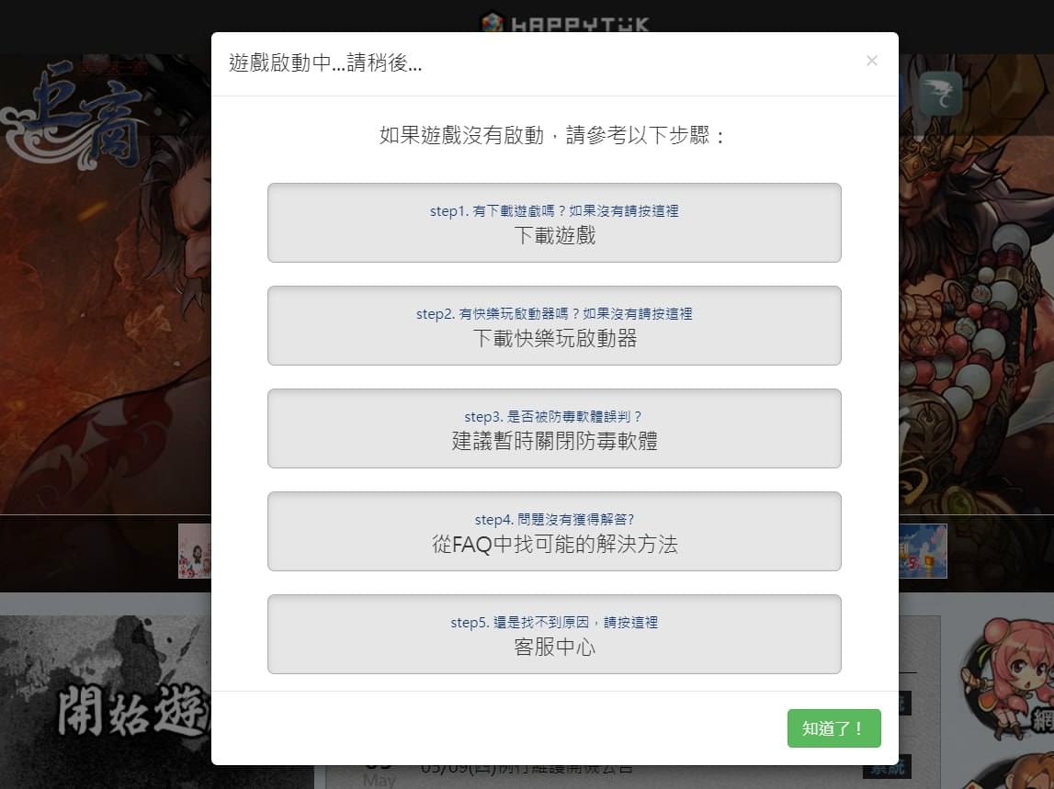The width and height of the screenshot is (1054, 789).
Task: Click the 下載遊戲 step1 button
Action: click(554, 222)
